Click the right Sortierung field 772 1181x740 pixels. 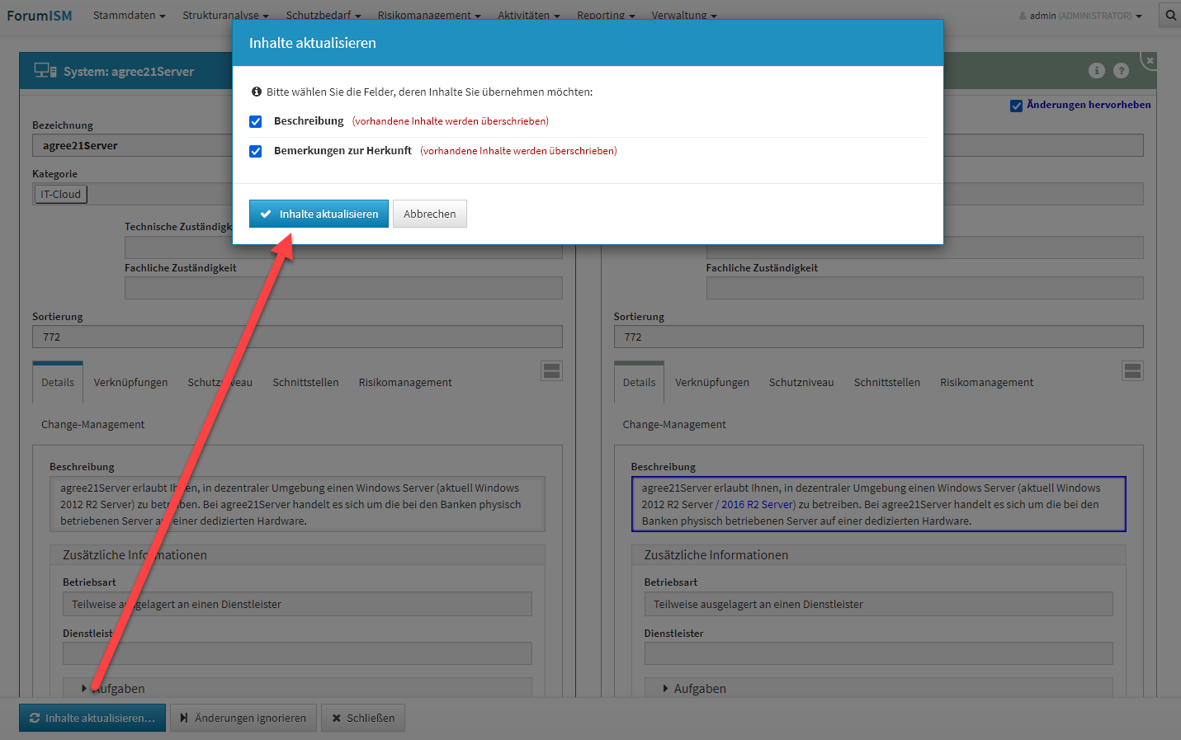[x=878, y=337]
